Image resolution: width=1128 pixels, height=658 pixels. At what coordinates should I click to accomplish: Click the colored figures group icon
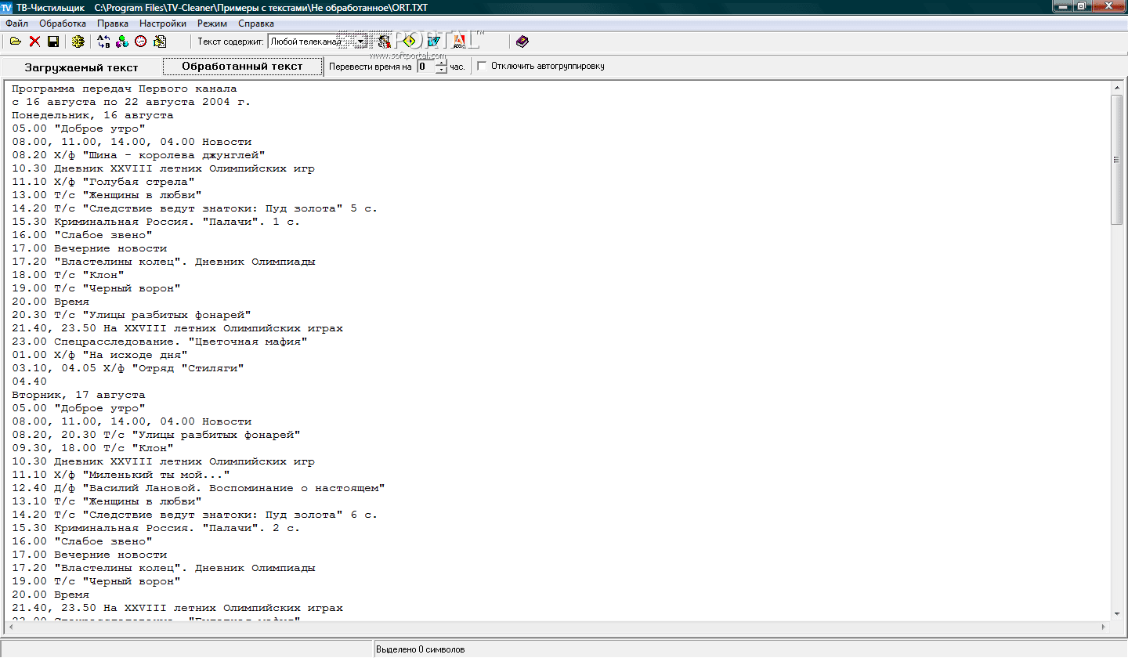[x=122, y=42]
